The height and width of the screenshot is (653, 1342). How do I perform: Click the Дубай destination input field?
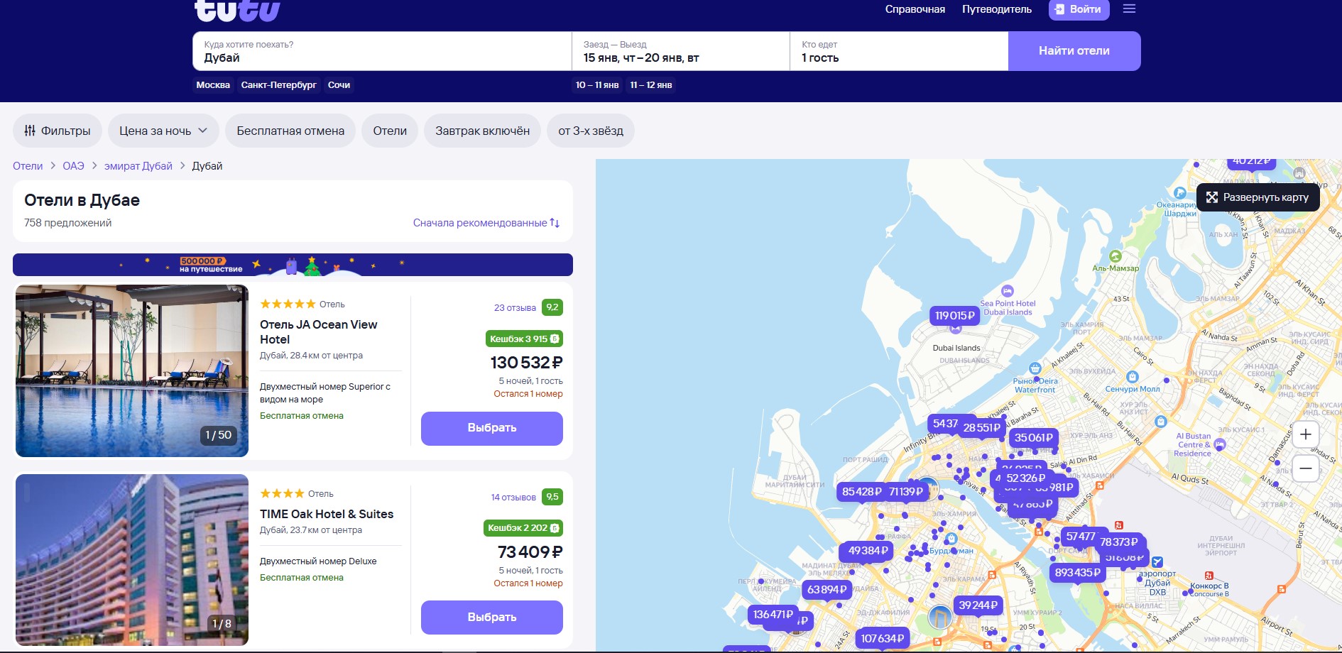tap(382, 51)
